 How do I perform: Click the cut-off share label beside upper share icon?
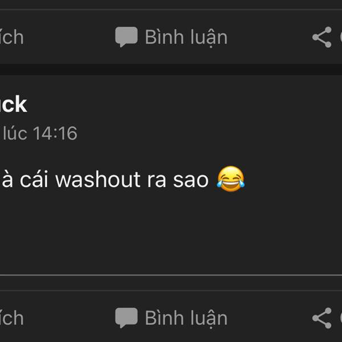pos(341,37)
